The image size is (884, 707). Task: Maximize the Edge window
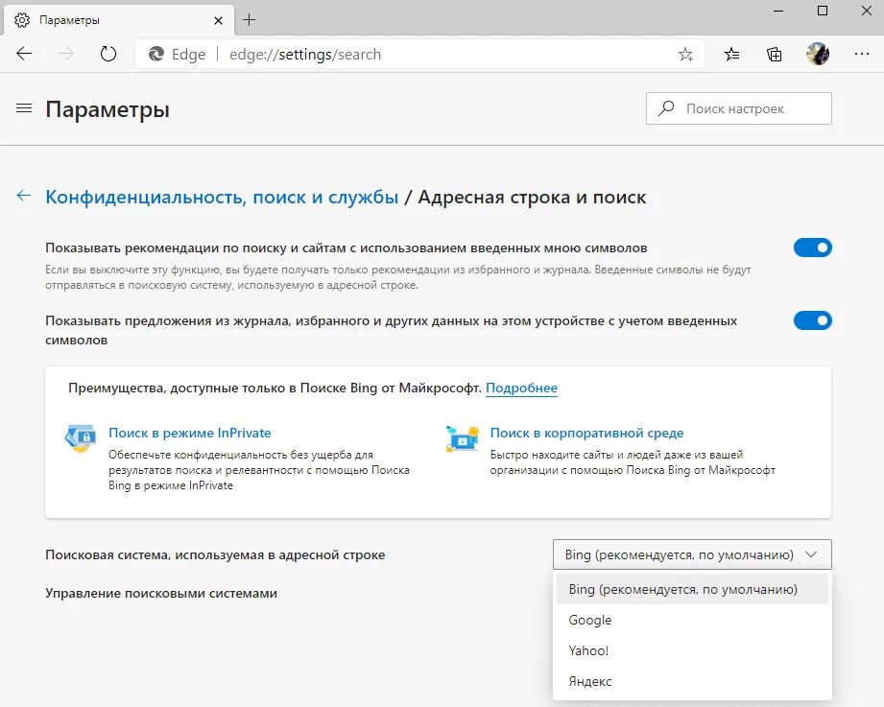pos(823,12)
